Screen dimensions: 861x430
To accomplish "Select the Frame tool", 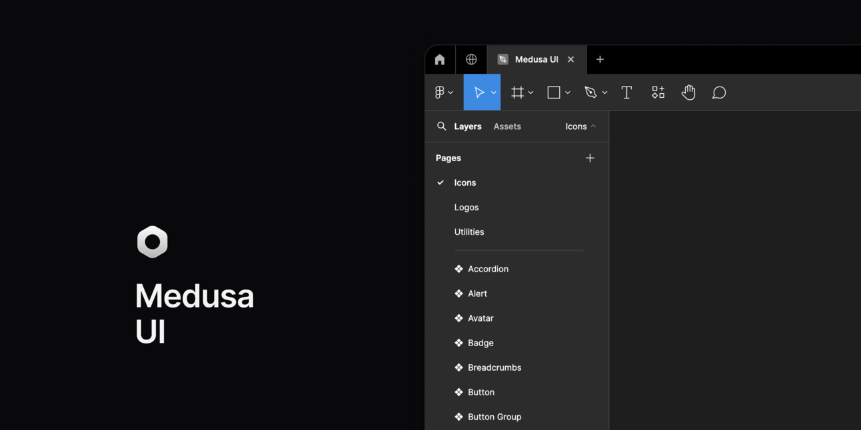I will tap(517, 93).
